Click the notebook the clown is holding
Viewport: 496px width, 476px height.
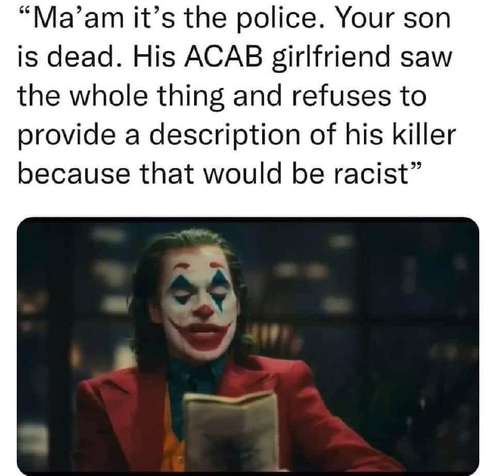(231, 433)
